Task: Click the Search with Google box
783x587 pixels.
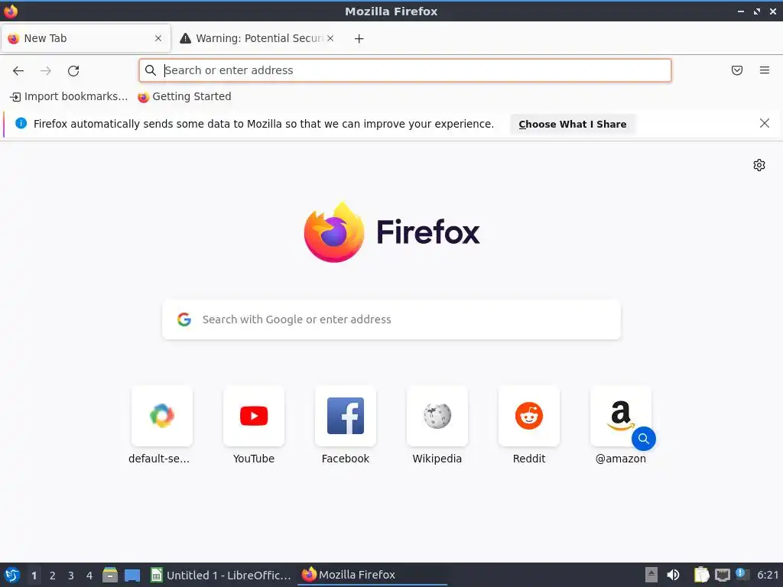Action: 391,319
